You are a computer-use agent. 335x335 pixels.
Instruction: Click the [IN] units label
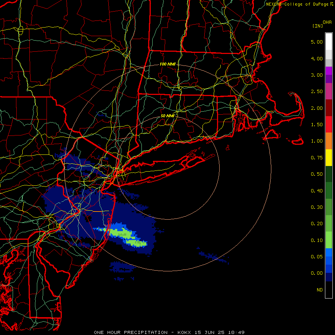pos(318,26)
